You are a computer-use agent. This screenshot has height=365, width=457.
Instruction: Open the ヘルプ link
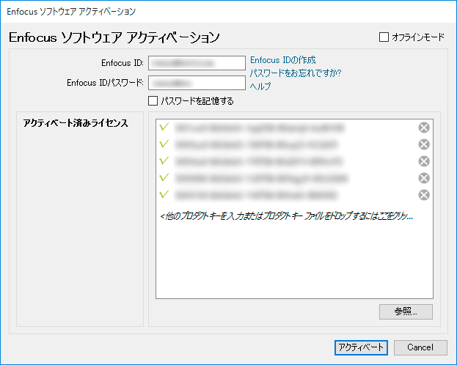[x=260, y=86]
